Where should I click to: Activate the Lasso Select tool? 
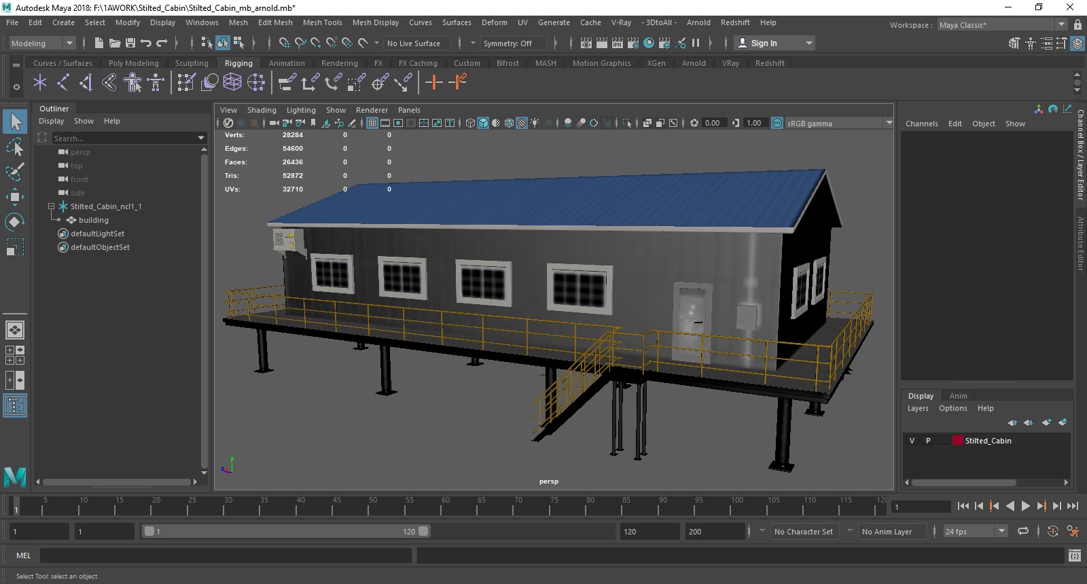15,147
